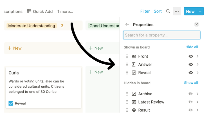Open the New button dropdown arrow
Image resolution: width=211 pixels, height=119 pixels.
200,12
